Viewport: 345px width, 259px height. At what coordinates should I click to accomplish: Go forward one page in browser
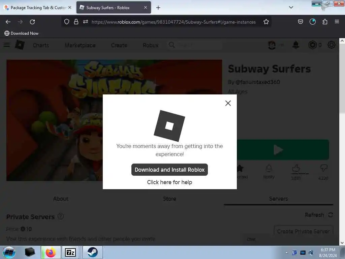point(20,22)
